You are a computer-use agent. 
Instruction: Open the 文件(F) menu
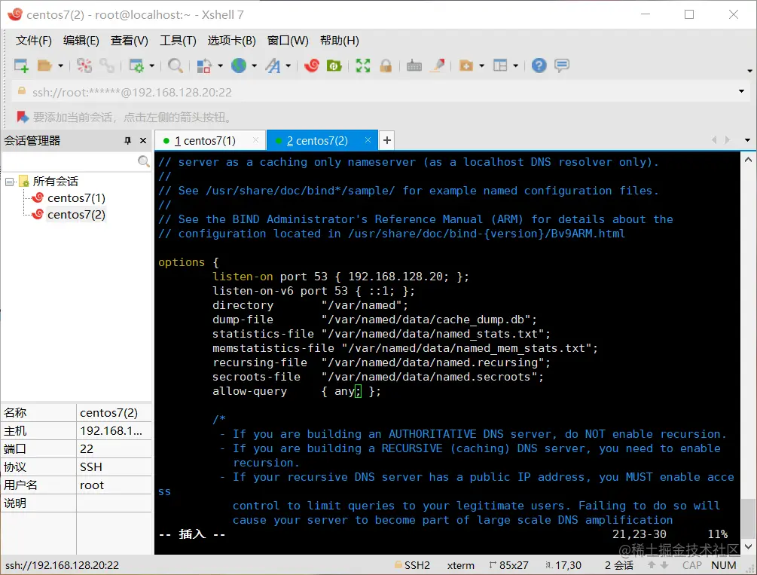(x=33, y=41)
